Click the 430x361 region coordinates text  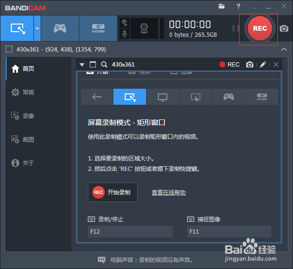[61, 50]
